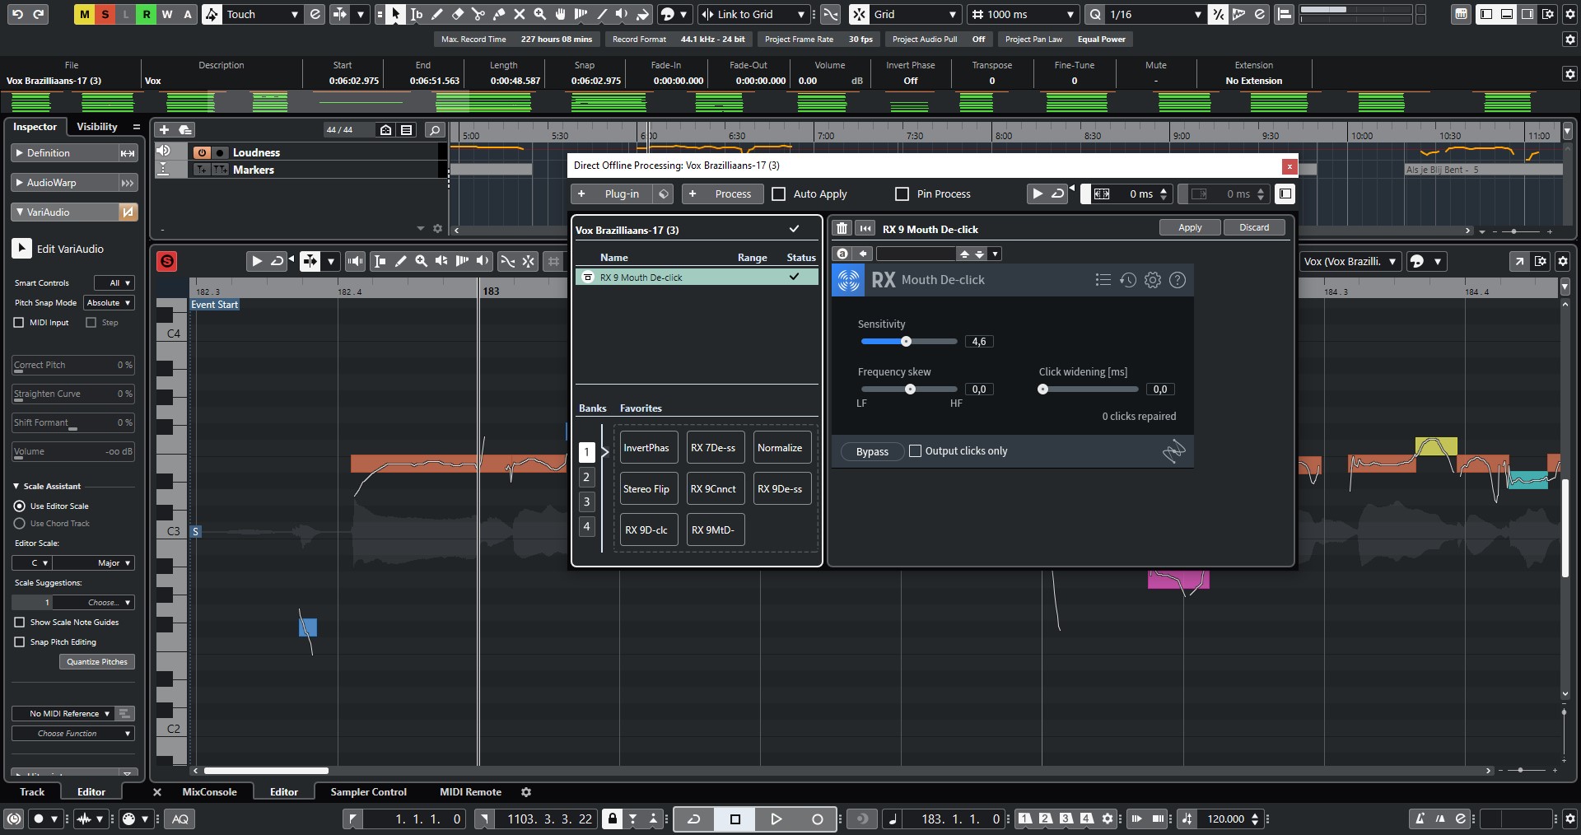Viewport: 1581px width, 835px height.
Task: Open RX Mouth De-click preset list icon
Action: click(x=1103, y=280)
